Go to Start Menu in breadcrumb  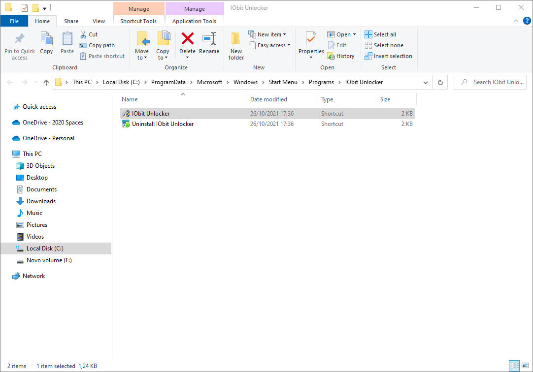pyautogui.click(x=283, y=82)
